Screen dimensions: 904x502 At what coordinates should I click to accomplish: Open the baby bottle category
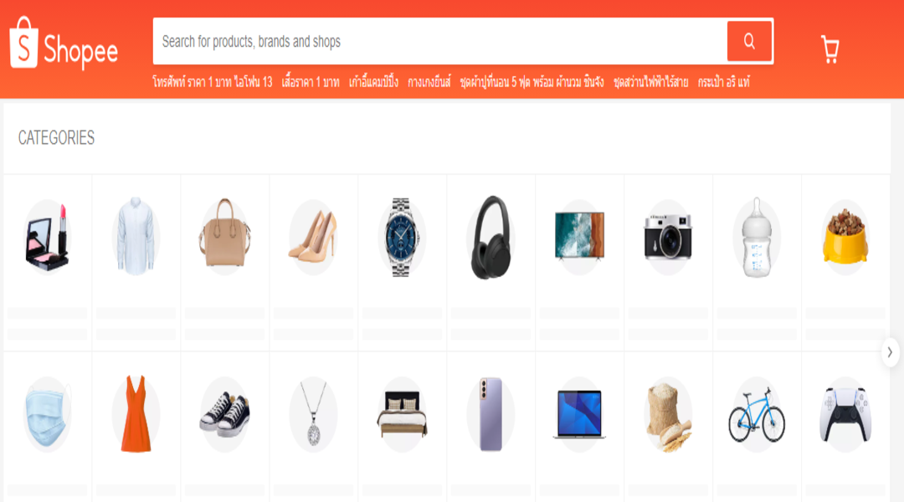point(757,238)
